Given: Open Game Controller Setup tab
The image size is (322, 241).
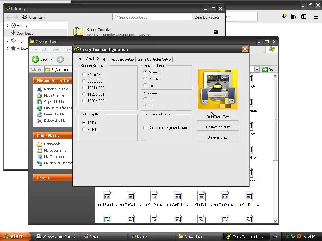Looking at the screenshot, I should 154,59.
